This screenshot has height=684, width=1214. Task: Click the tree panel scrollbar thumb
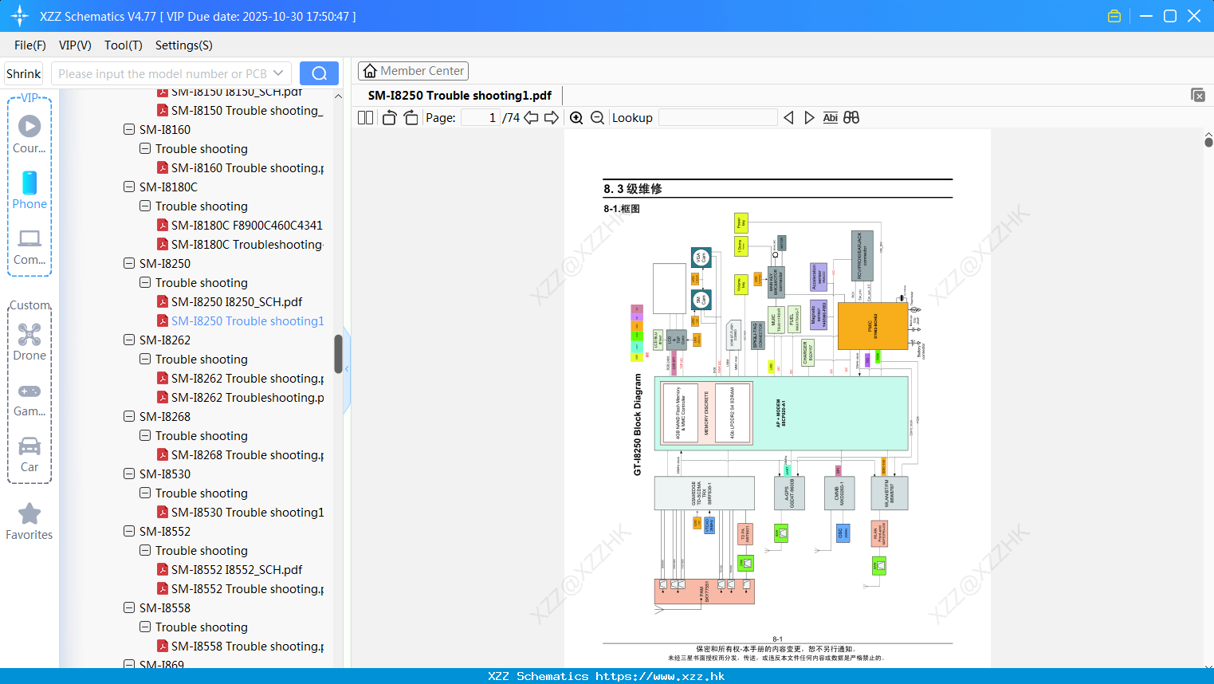(x=338, y=354)
